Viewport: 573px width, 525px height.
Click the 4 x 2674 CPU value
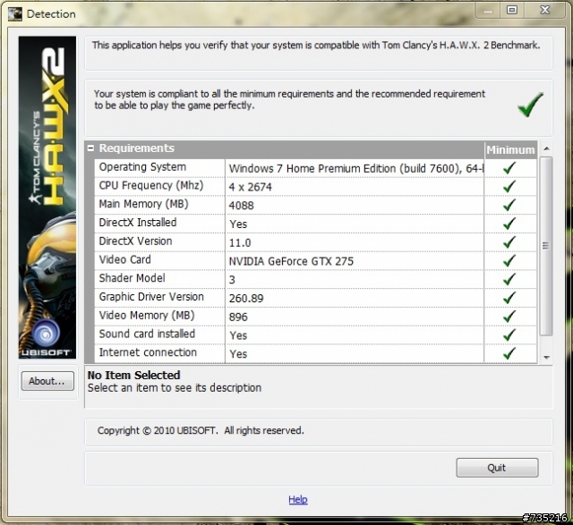251,187
